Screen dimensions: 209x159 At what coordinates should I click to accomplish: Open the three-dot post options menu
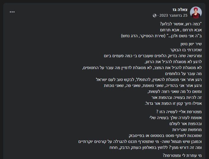pyautogui.click(x=12, y=12)
